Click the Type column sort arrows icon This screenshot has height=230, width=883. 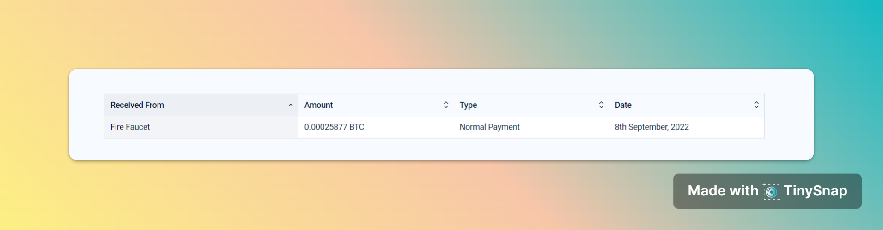tap(601, 105)
